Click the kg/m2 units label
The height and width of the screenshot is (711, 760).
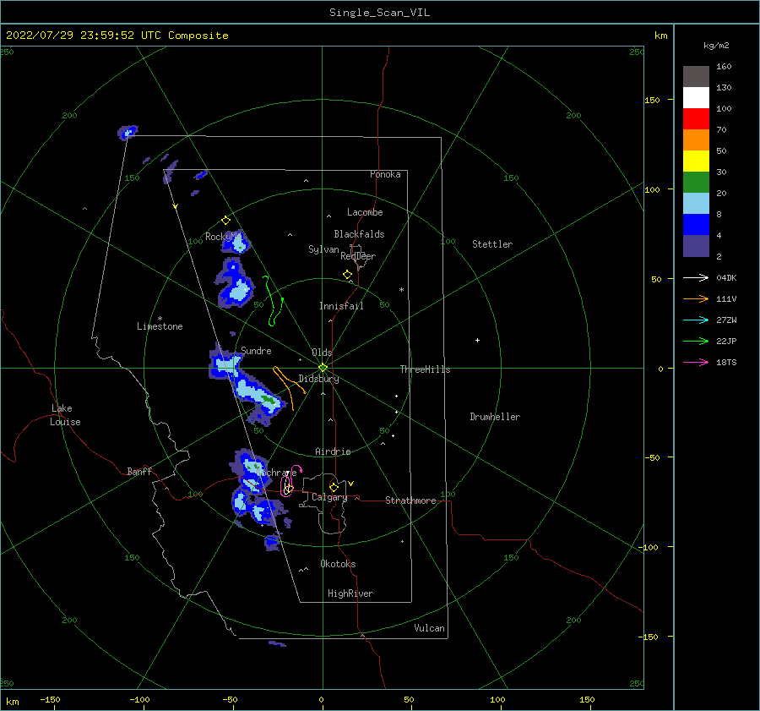(716, 46)
